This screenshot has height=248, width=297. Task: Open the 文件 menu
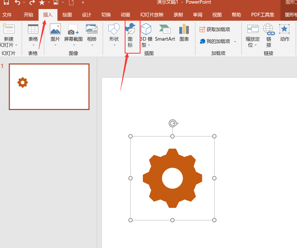pos(7,15)
